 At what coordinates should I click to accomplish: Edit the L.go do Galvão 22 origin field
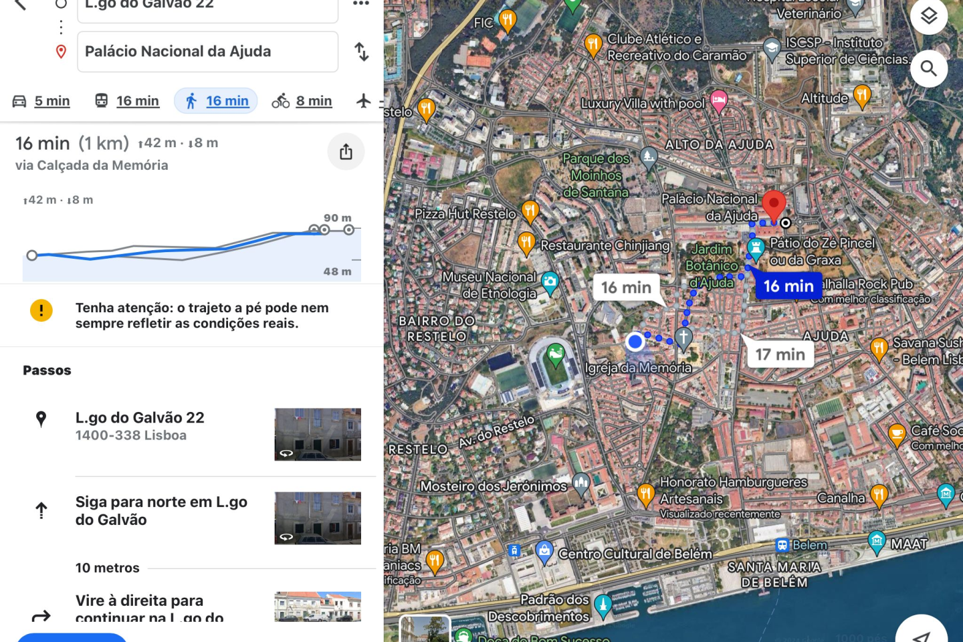click(207, 8)
